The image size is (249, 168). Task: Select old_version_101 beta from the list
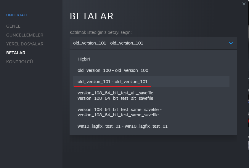pyautogui.click(x=151, y=82)
